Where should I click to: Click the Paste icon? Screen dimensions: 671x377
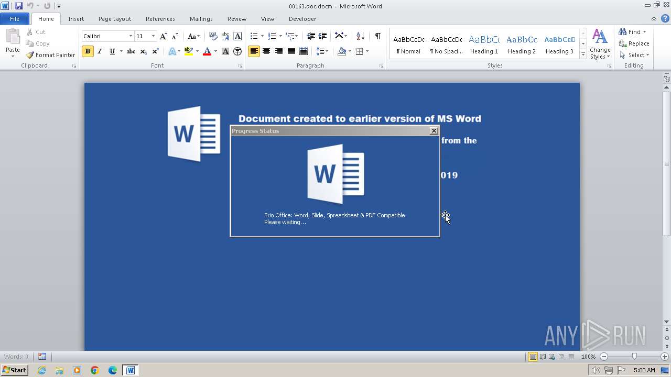pos(13,38)
